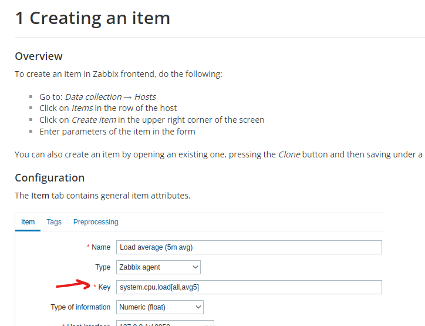Click the italic 'Create item' text
The image size is (425, 326).
(x=94, y=120)
